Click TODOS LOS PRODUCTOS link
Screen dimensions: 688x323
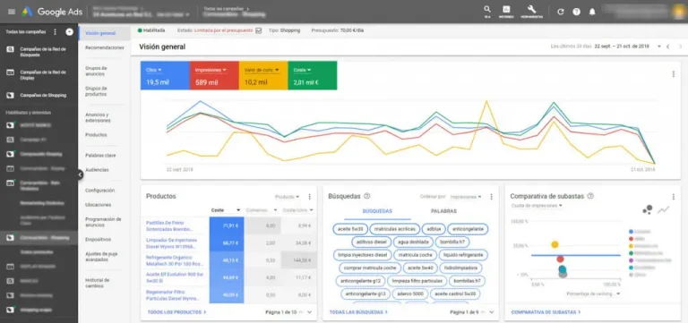click(176, 312)
